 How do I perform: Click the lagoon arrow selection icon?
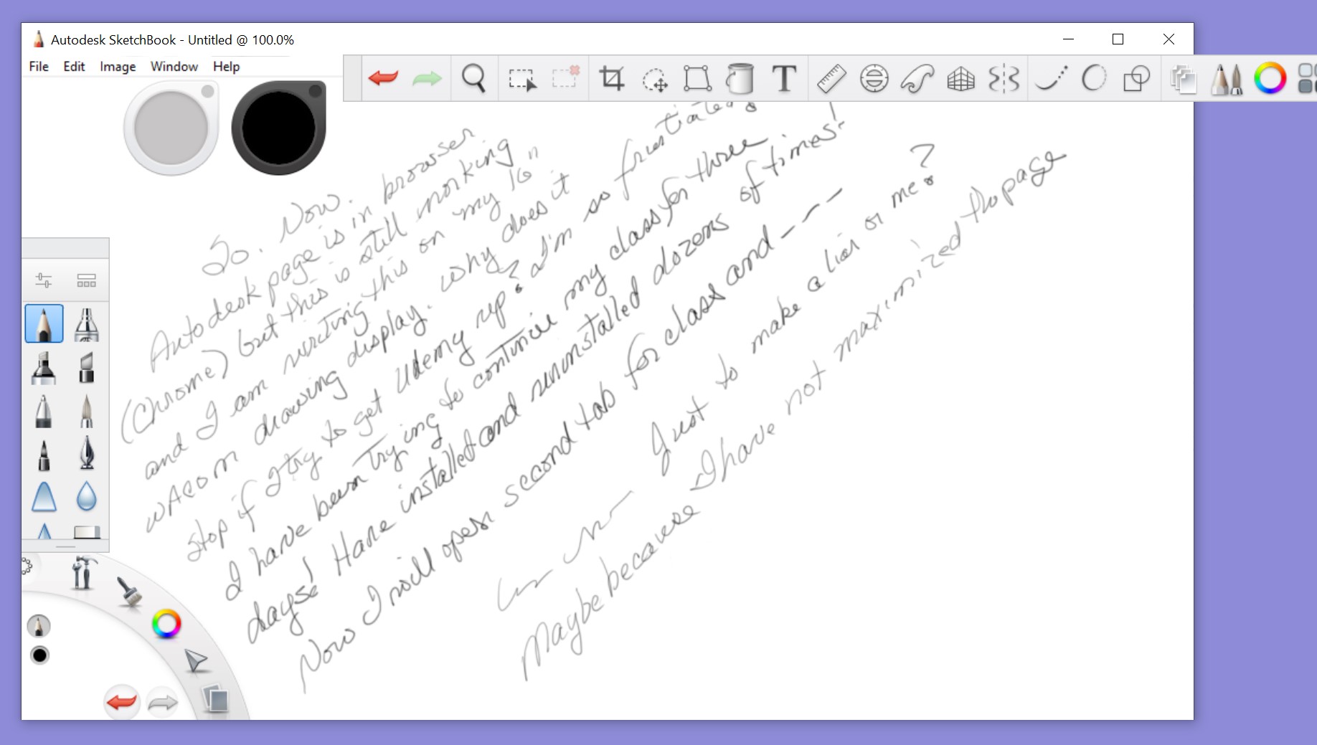point(194,660)
